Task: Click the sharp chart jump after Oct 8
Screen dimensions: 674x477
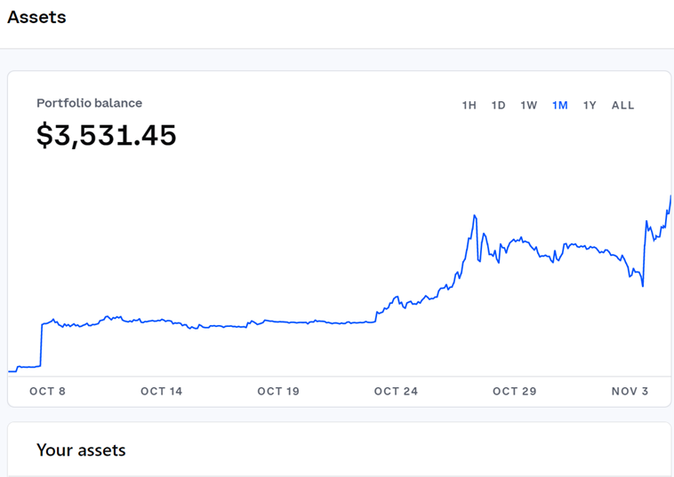Action: [x=41, y=345]
